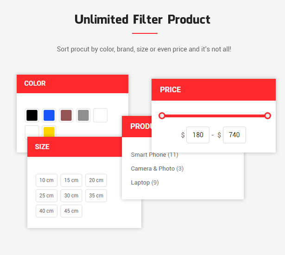Pick the brown color swatch
The image size is (285, 255).
click(66, 115)
